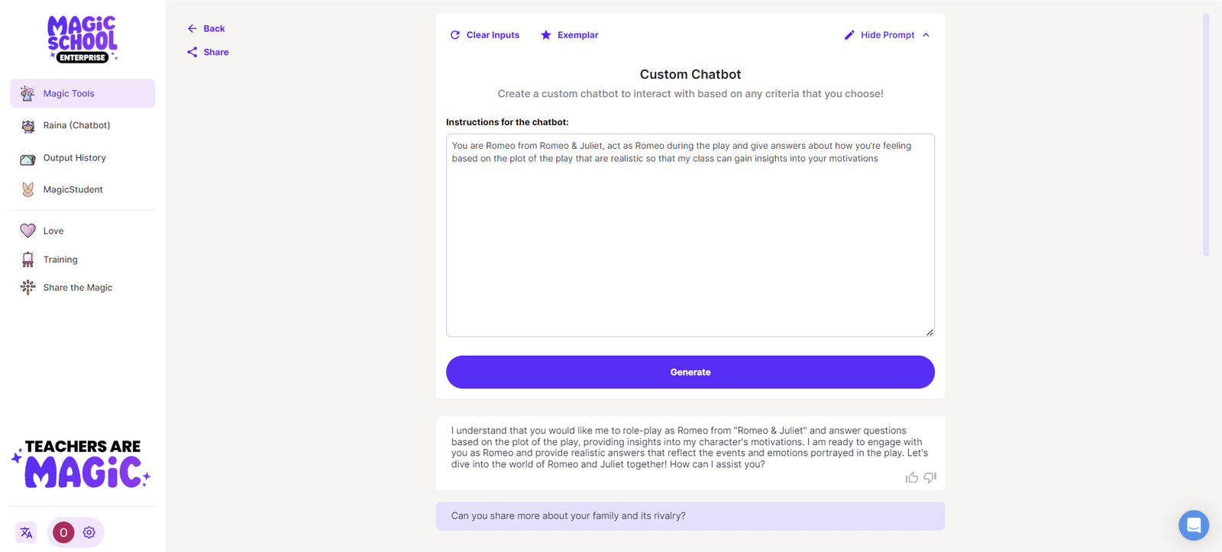Image resolution: width=1222 pixels, height=552 pixels.
Task: Open the user profile avatar menu
Action: 63,532
